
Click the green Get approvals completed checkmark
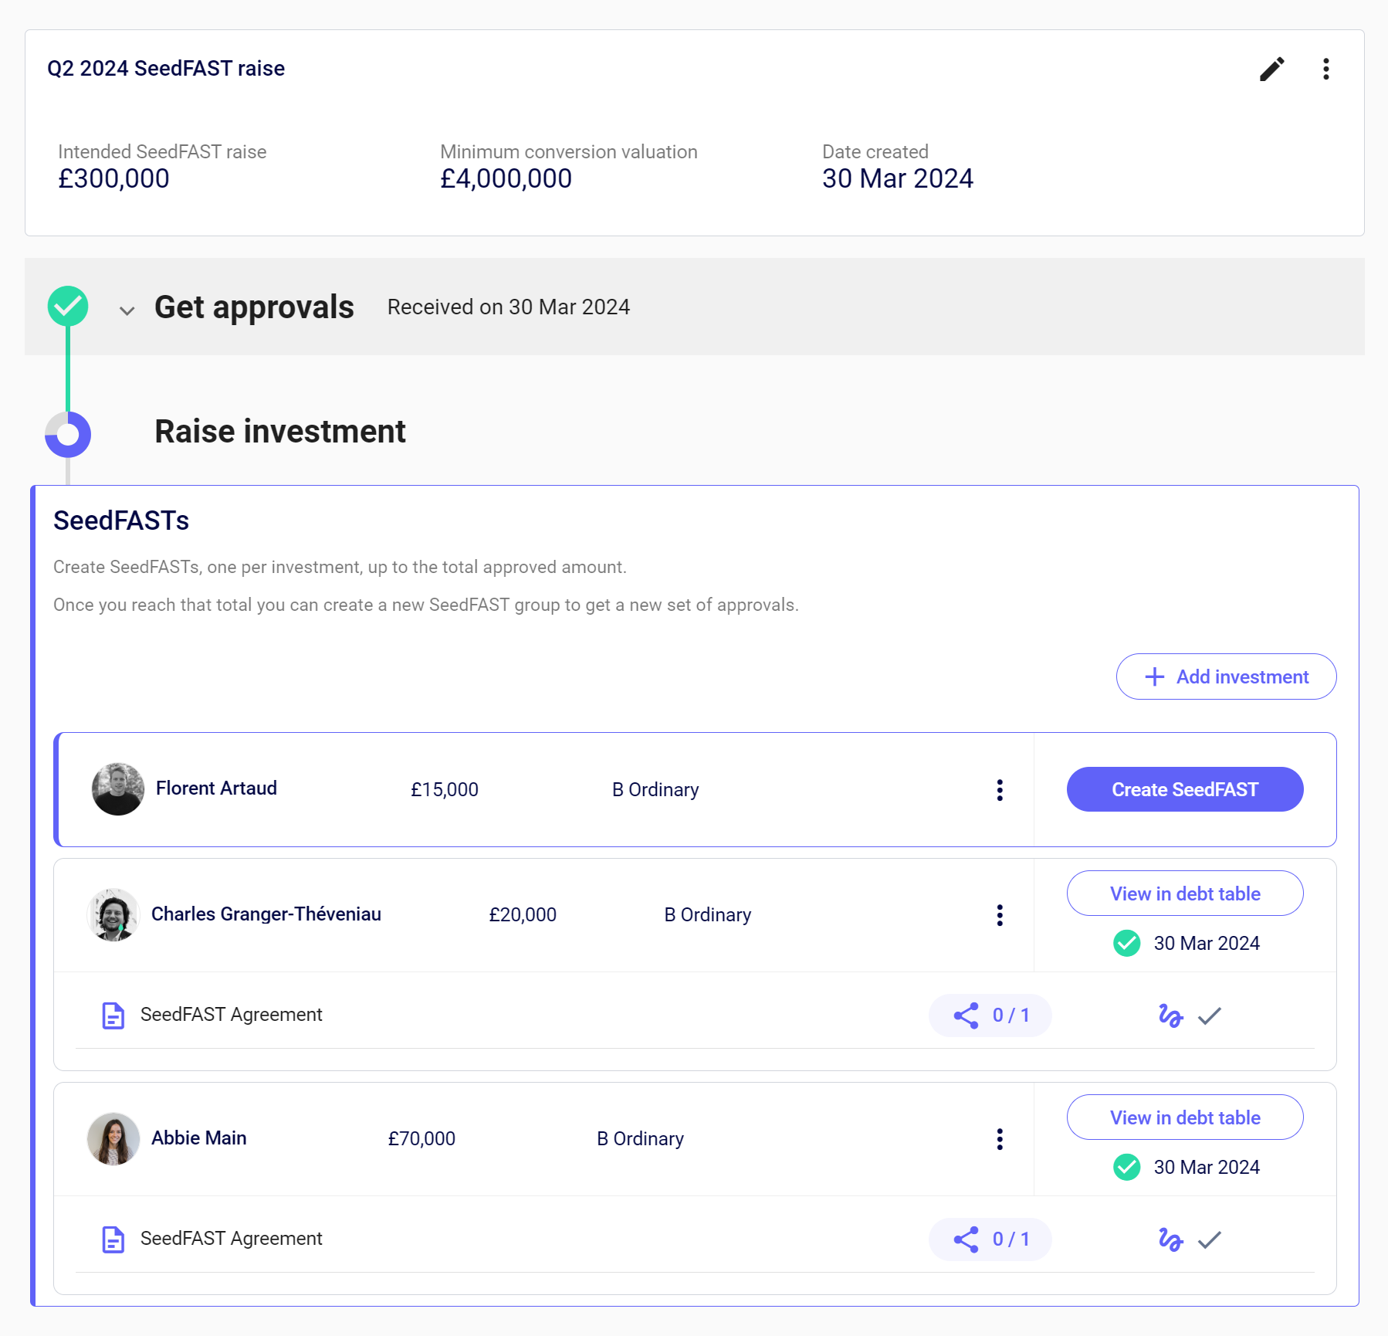68,307
